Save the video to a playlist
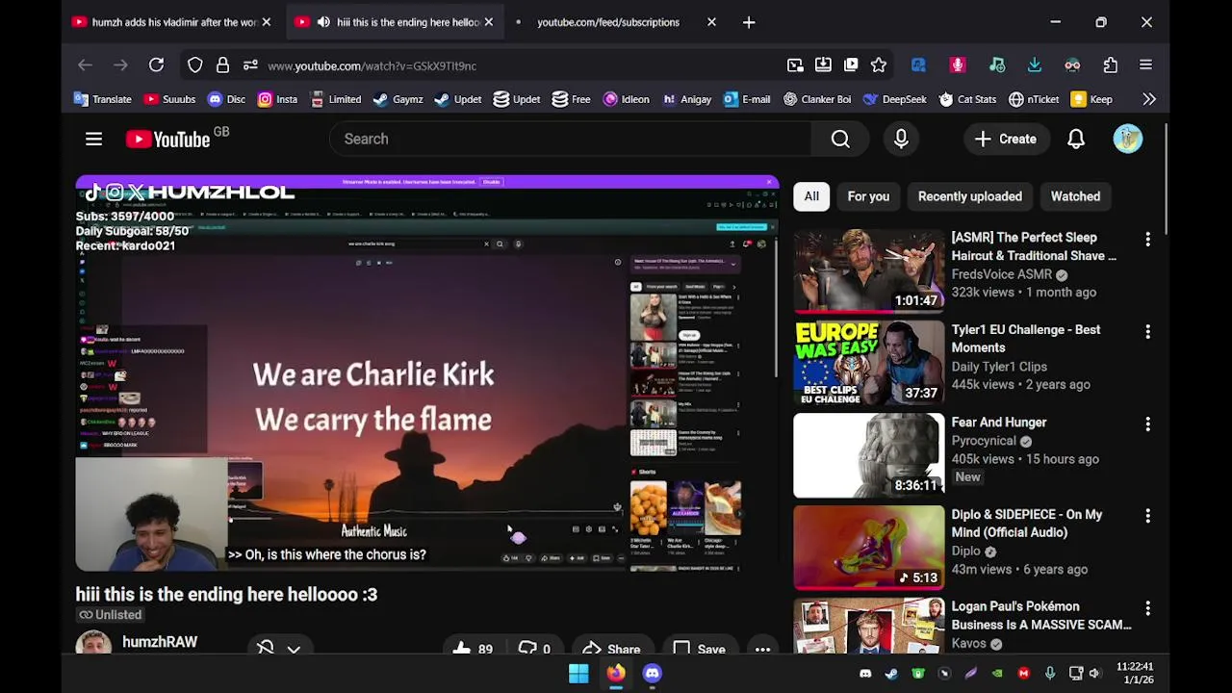1232x693 pixels. coord(699,648)
